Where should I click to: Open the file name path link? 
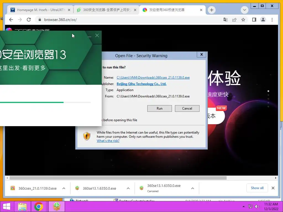click(x=153, y=78)
